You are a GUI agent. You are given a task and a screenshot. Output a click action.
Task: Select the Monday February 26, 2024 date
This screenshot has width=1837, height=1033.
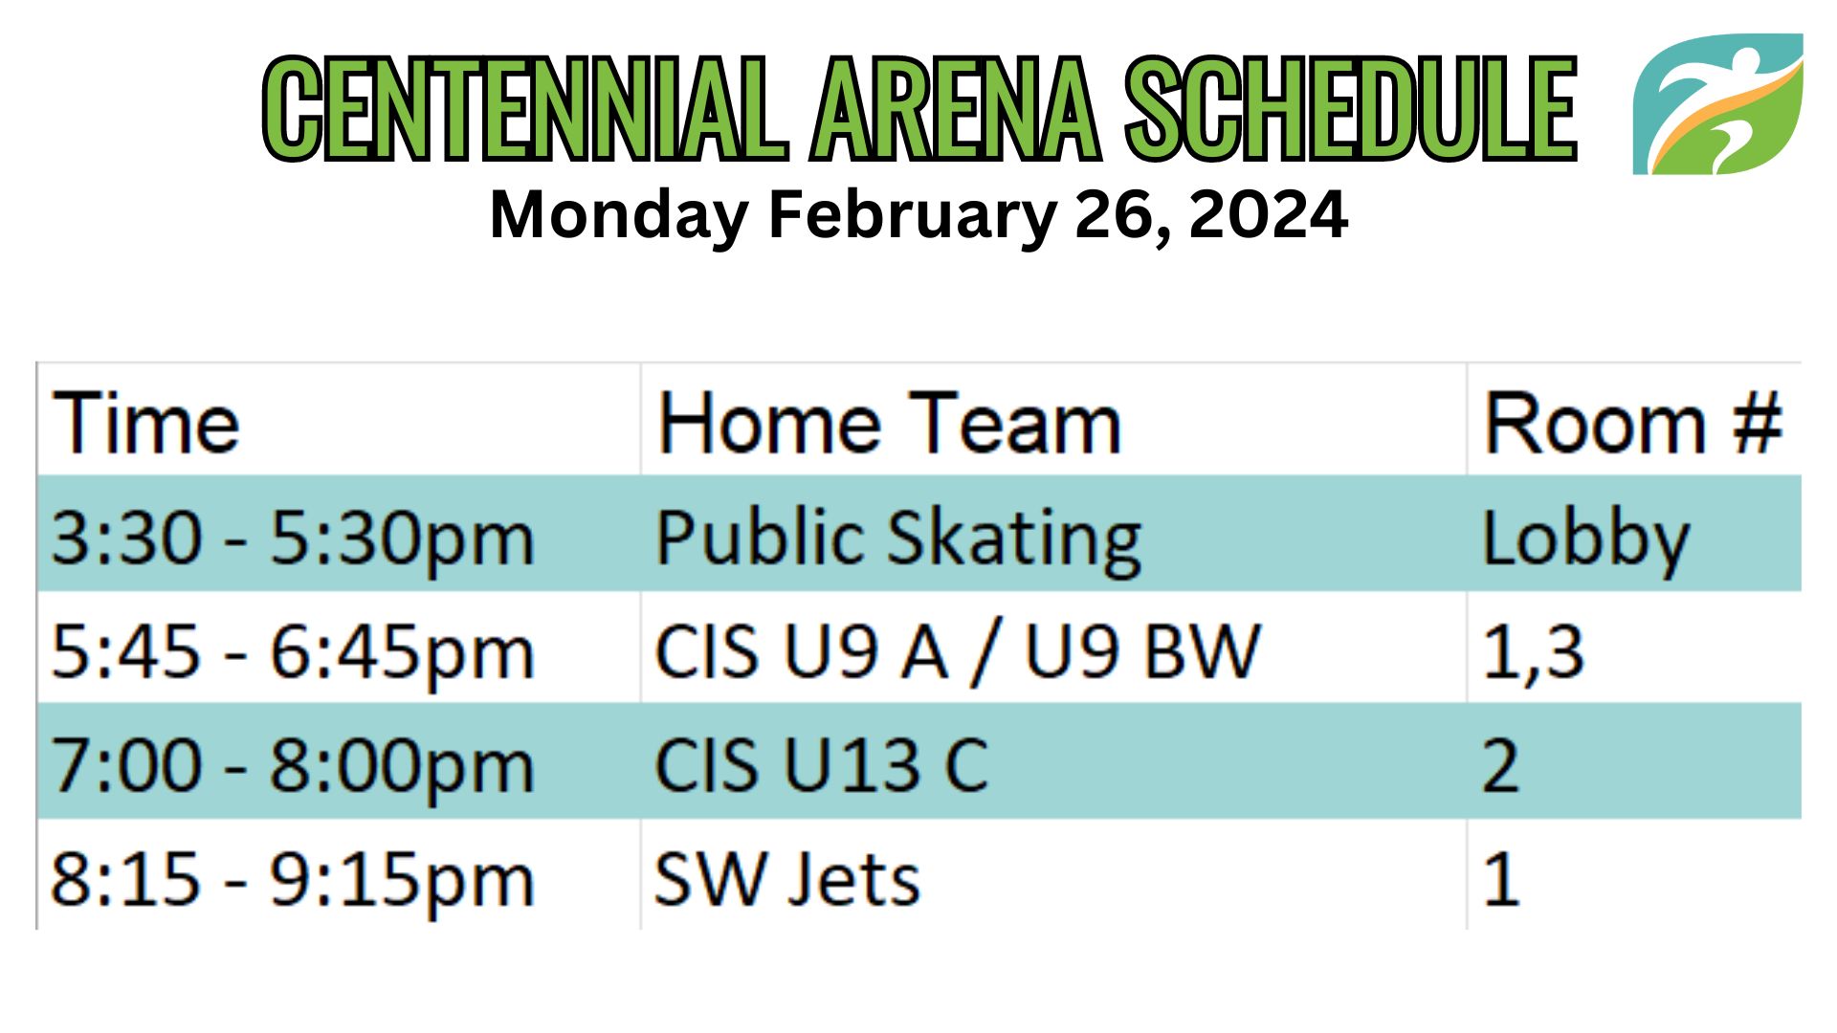918,214
